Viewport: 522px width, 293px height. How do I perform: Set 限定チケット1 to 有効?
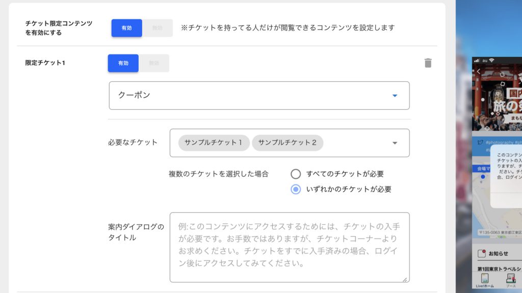click(x=123, y=63)
